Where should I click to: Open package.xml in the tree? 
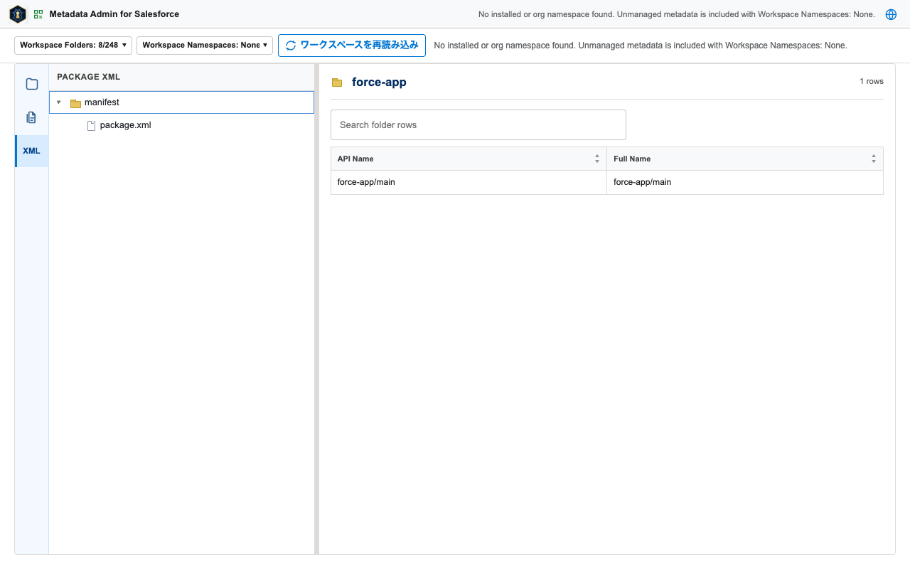125,125
